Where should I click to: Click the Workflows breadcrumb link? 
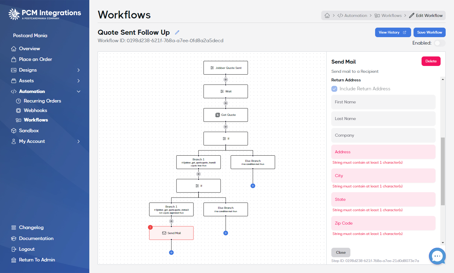click(388, 15)
